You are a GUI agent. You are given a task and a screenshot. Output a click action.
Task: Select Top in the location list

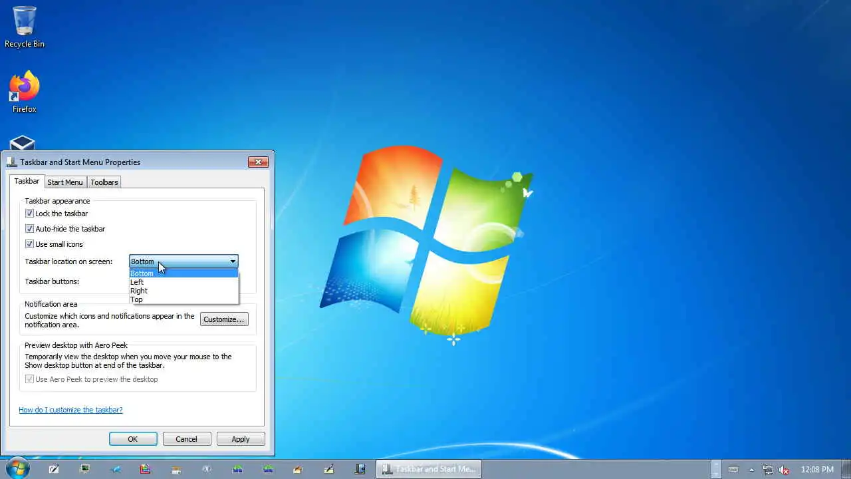click(183, 299)
